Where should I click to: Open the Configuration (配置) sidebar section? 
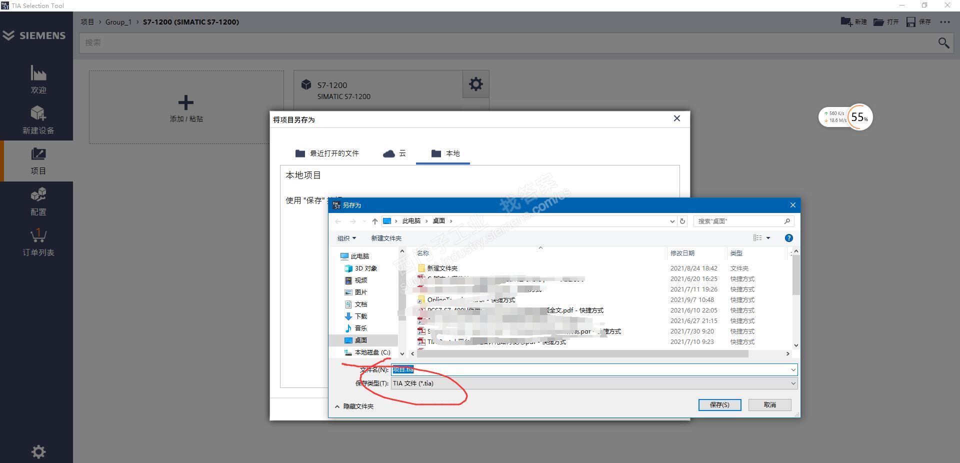coord(38,202)
